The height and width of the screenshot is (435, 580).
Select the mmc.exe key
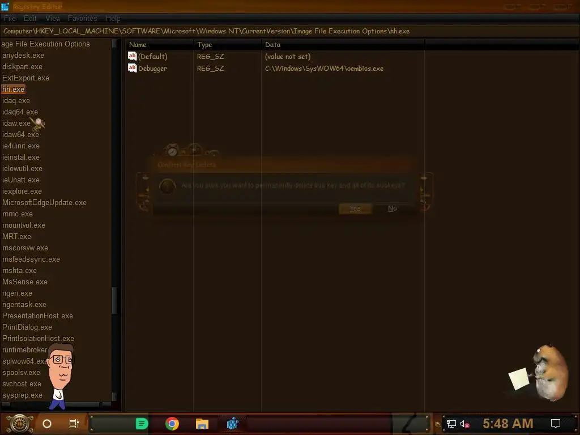(18, 214)
